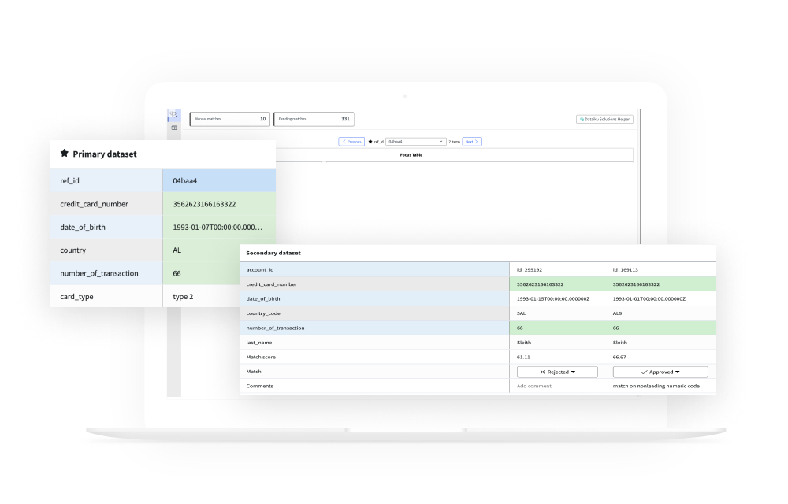Click the star beside the ref_id selector
The width and height of the screenshot is (788, 504).
click(x=370, y=142)
